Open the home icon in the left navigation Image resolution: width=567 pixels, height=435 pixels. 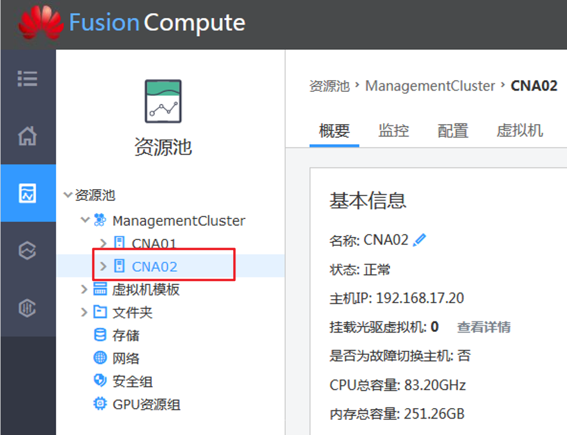click(x=28, y=136)
